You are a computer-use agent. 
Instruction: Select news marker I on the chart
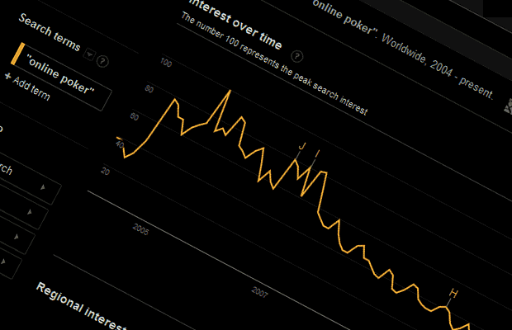(317, 153)
